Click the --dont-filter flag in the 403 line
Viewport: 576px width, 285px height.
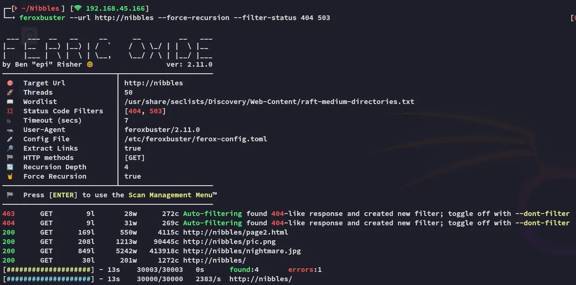542,214
